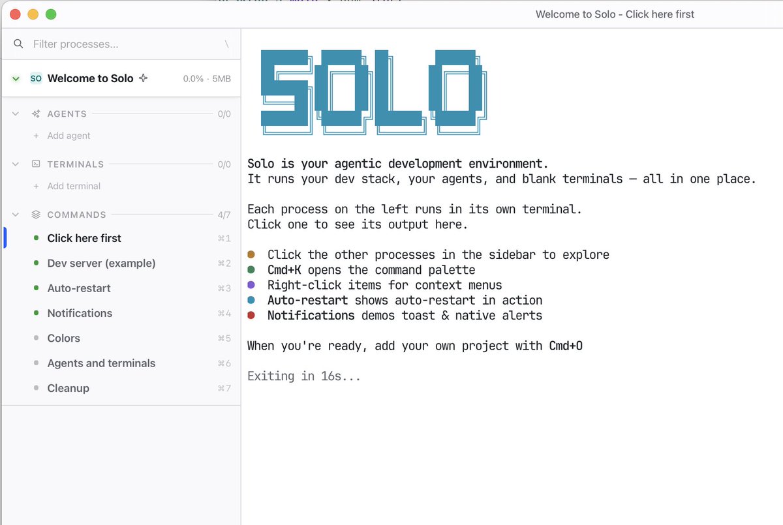The image size is (783, 525).
Task: Click the green status dot of Dev server (example)
Action: click(36, 263)
